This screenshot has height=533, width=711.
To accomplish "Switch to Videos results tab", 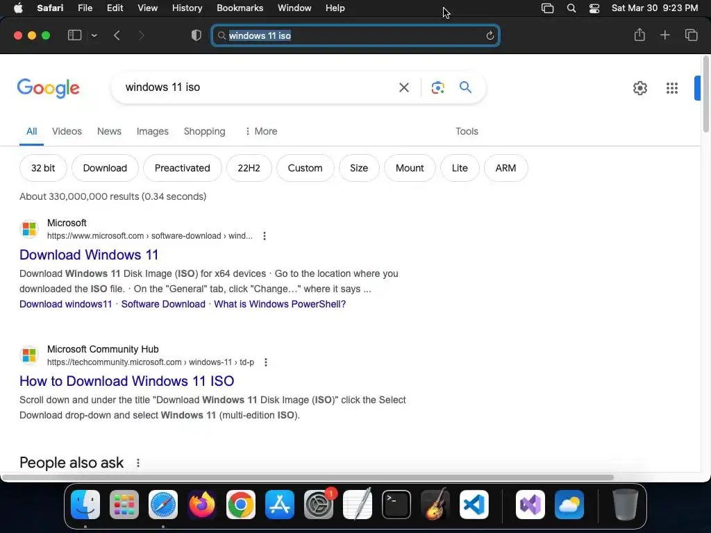I will [67, 131].
